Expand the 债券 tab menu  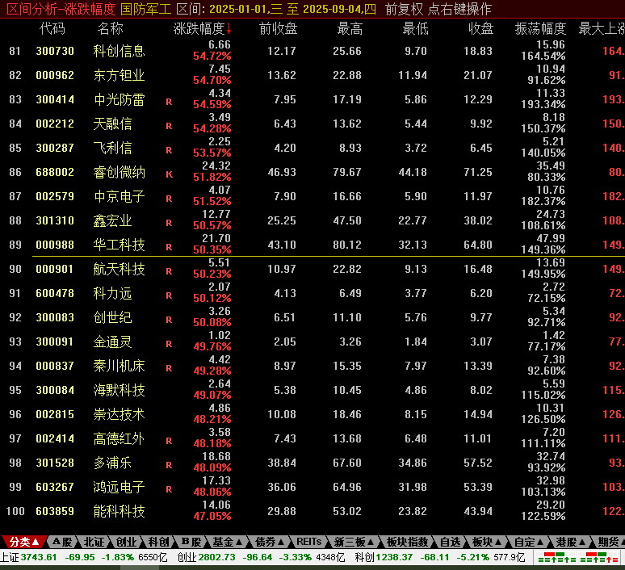click(270, 542)
